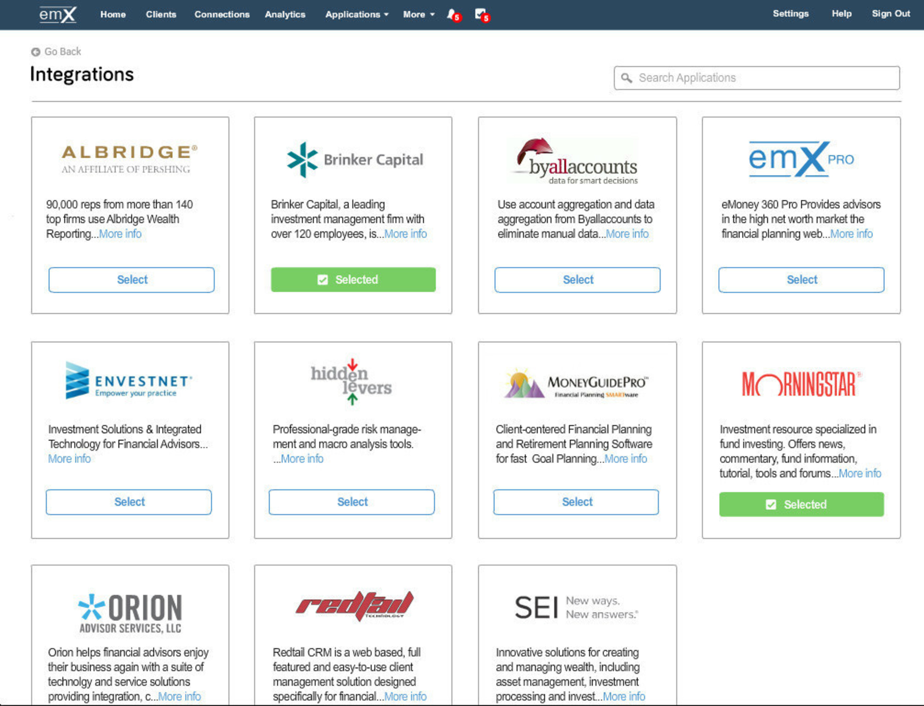Open More info for Envestnet
The width and height of the screenshot is (924, 706).
[x=69, y=459]
